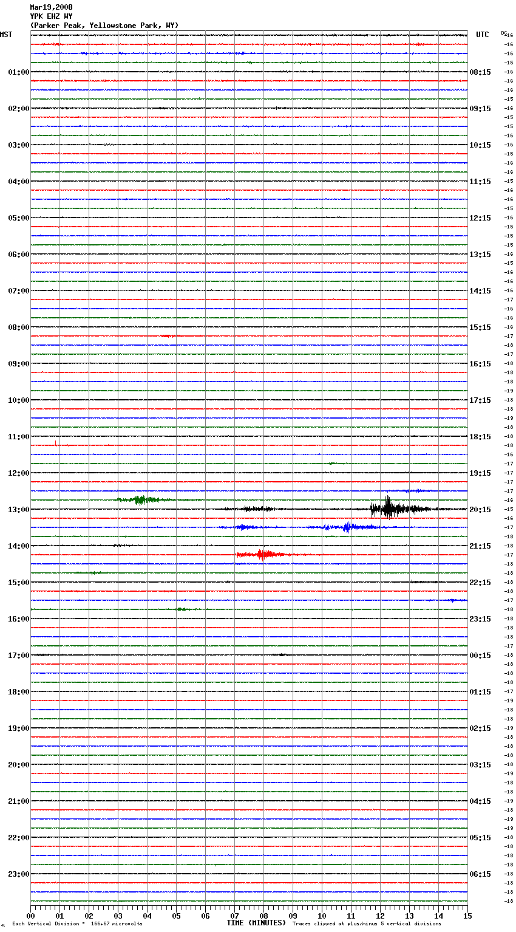
Task: Click the 23:15 UTC time label
Action: click(x=480, y=619)
